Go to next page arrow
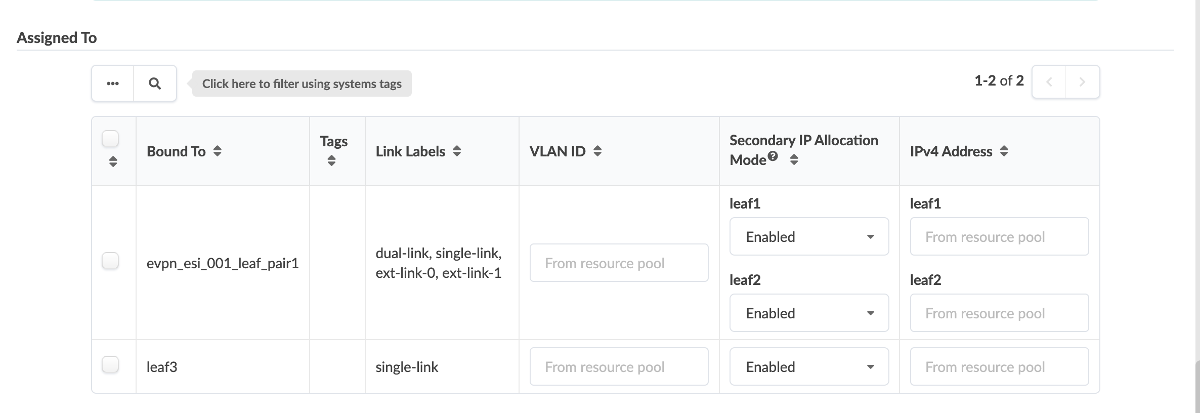This screenshot has width=1200, height=413. pyautogui.click(x=1082, y=82)
